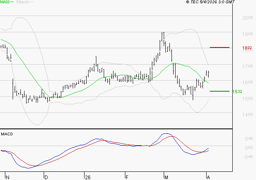This screenshot has width=256, height=180.
Task: Click the 1500 price axis label
Action: [x=247, y=99]
